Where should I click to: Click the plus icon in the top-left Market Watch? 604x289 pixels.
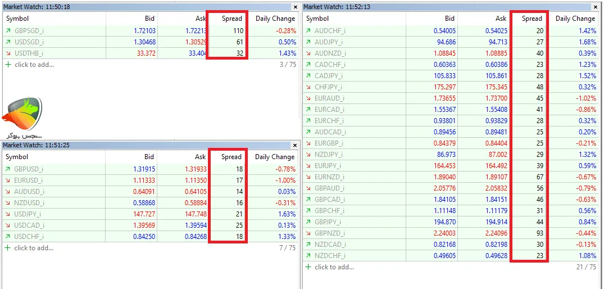(x=8, y=65)
